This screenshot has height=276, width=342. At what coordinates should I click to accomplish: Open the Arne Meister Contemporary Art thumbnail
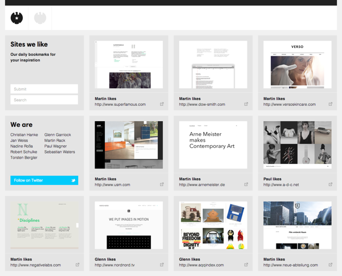(213, 145)
